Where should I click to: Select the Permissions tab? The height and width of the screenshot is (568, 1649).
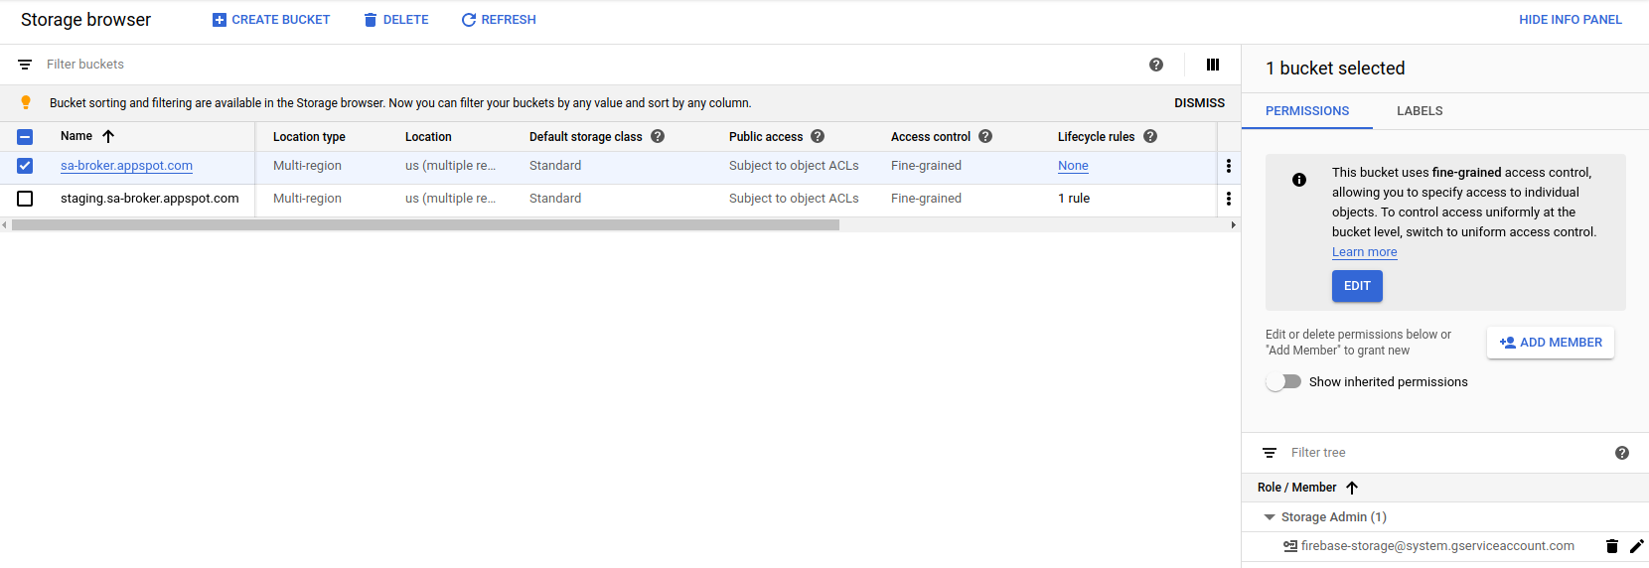[x=1307, y=111]
